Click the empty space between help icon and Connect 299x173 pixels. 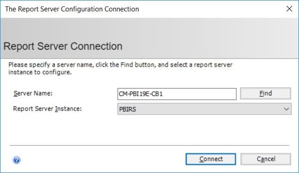coord(103,160)
